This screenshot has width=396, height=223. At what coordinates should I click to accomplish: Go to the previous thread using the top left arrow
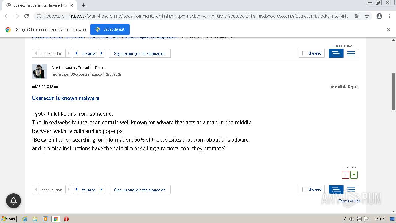click(76, 53)
